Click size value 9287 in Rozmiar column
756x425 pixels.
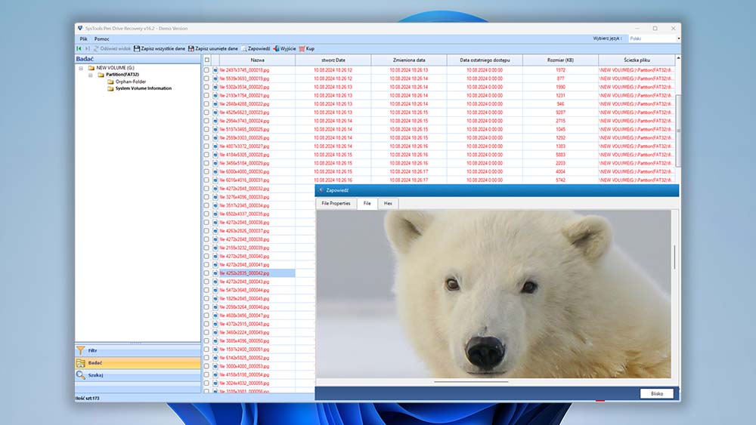560,112
